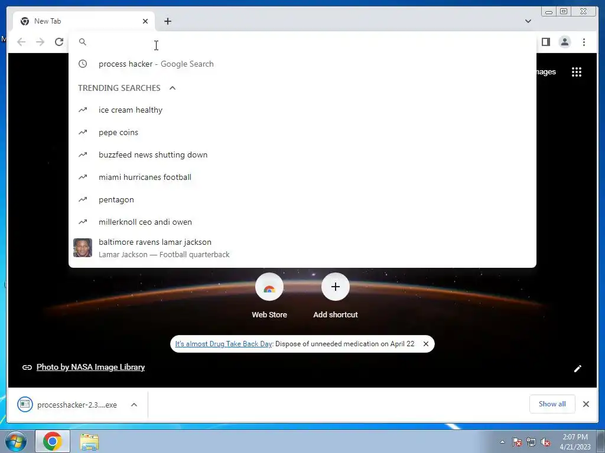Collapse the Trending Searches section
This screenshot has height=453, width=605.
[173, 88]
